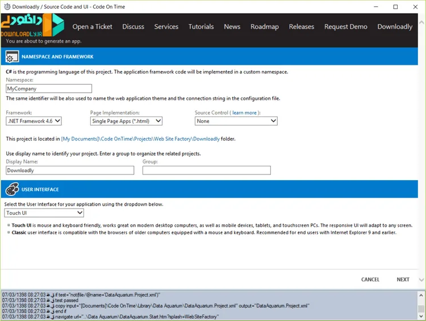Viewport: 426px width, 321px height.
Task: Click the User Interface palette icon
Action: point(12,189)
